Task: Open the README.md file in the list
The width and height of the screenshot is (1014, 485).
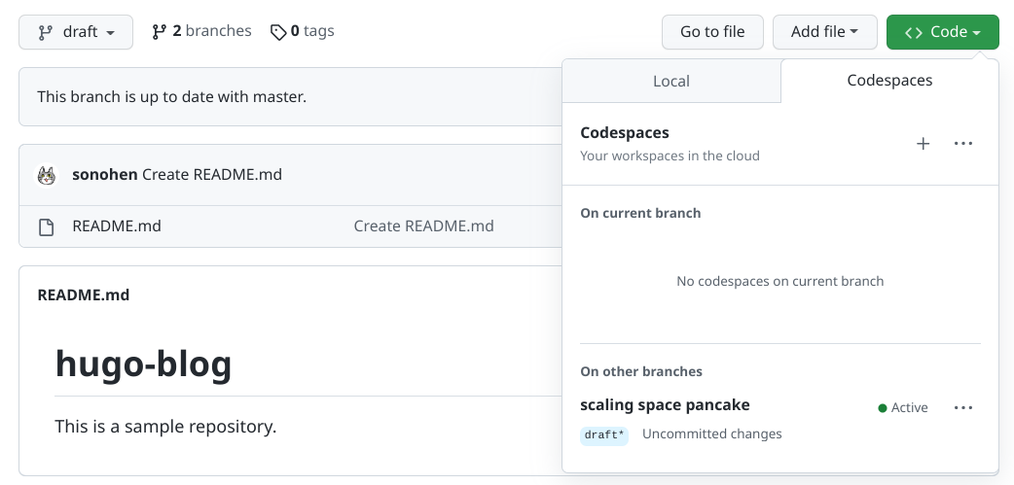Action: point(117,226)
